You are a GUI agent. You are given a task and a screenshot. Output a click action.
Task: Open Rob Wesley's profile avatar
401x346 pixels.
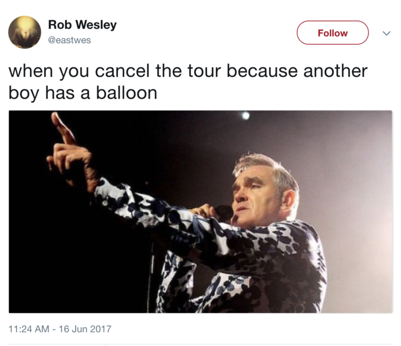25,32
